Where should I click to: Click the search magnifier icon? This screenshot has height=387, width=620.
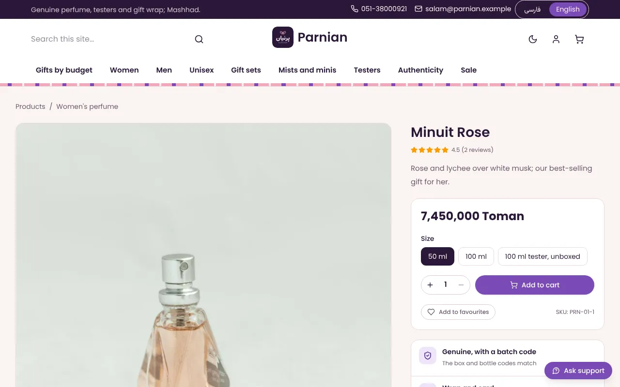[x=199, y=39]
